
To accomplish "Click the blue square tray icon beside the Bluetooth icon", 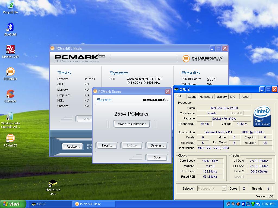I will tap(248, 204).
